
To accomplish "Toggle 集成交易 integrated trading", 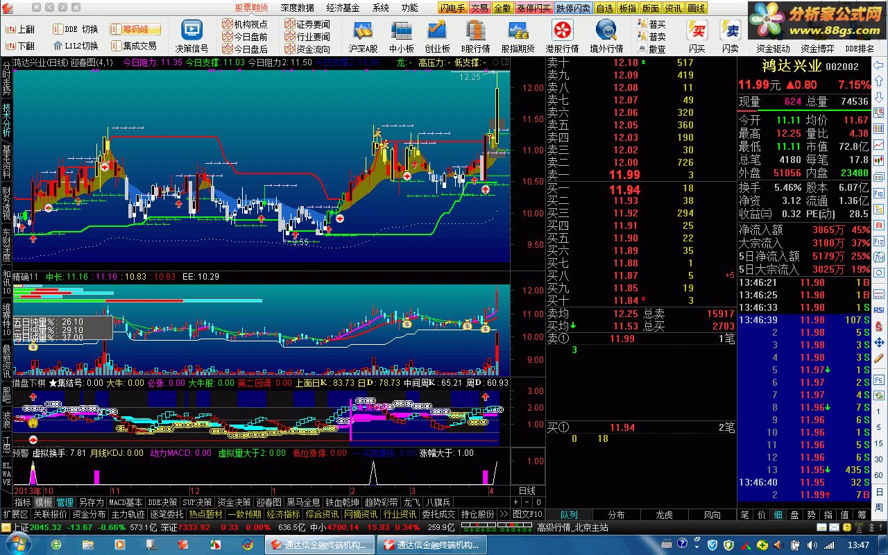I will [x=135, y=46].
